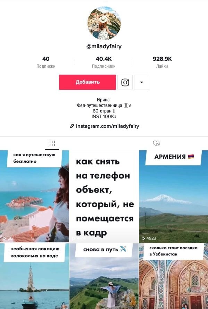The height and width of the screenshot is (309, 208).
Task: Switch to the liked videos heart tab
Action: point(156,143)
